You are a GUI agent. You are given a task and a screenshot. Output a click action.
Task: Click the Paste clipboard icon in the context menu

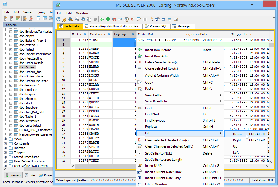tap(140, 88)
